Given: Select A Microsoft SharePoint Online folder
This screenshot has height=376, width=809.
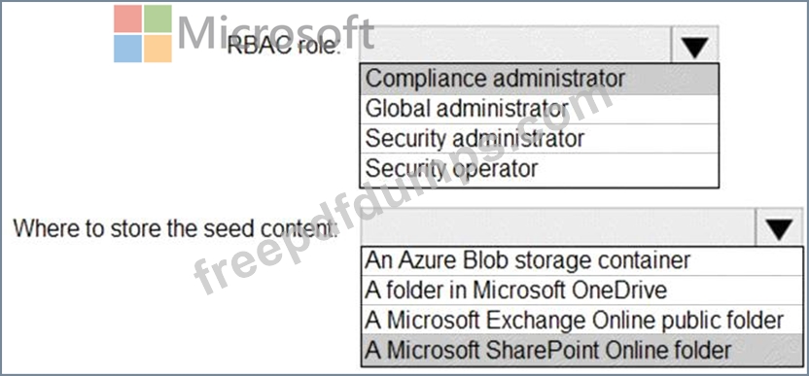Looking at the screenshot, I should pyautogui.click(x=582, y=350).
